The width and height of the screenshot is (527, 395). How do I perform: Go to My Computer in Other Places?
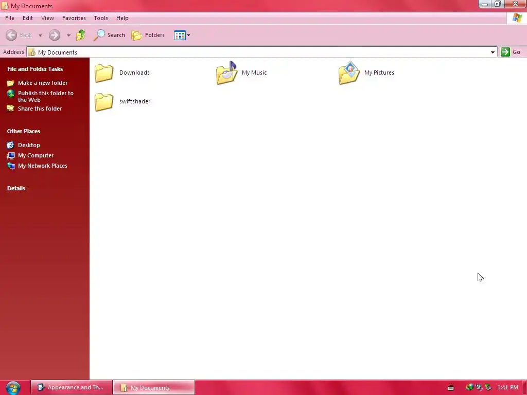click(36, 155)
